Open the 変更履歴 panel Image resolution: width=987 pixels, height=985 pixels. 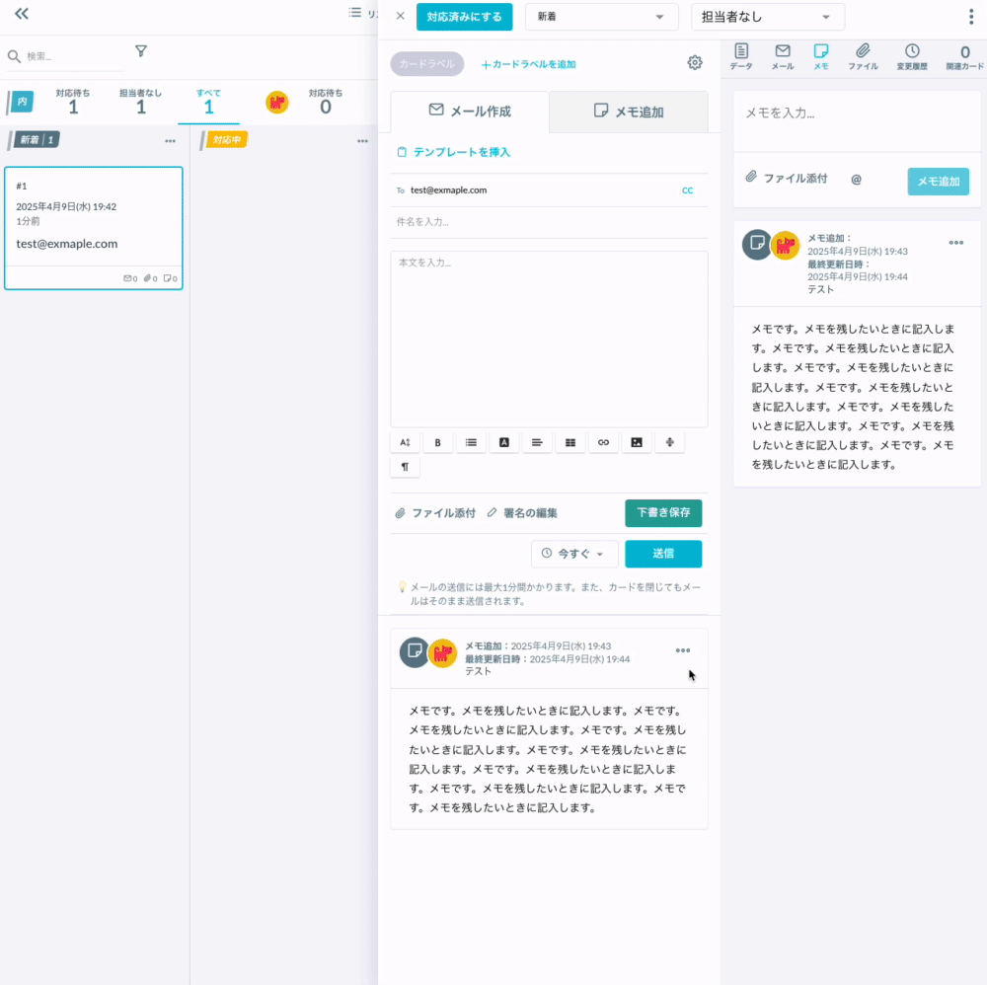point(912,56)
